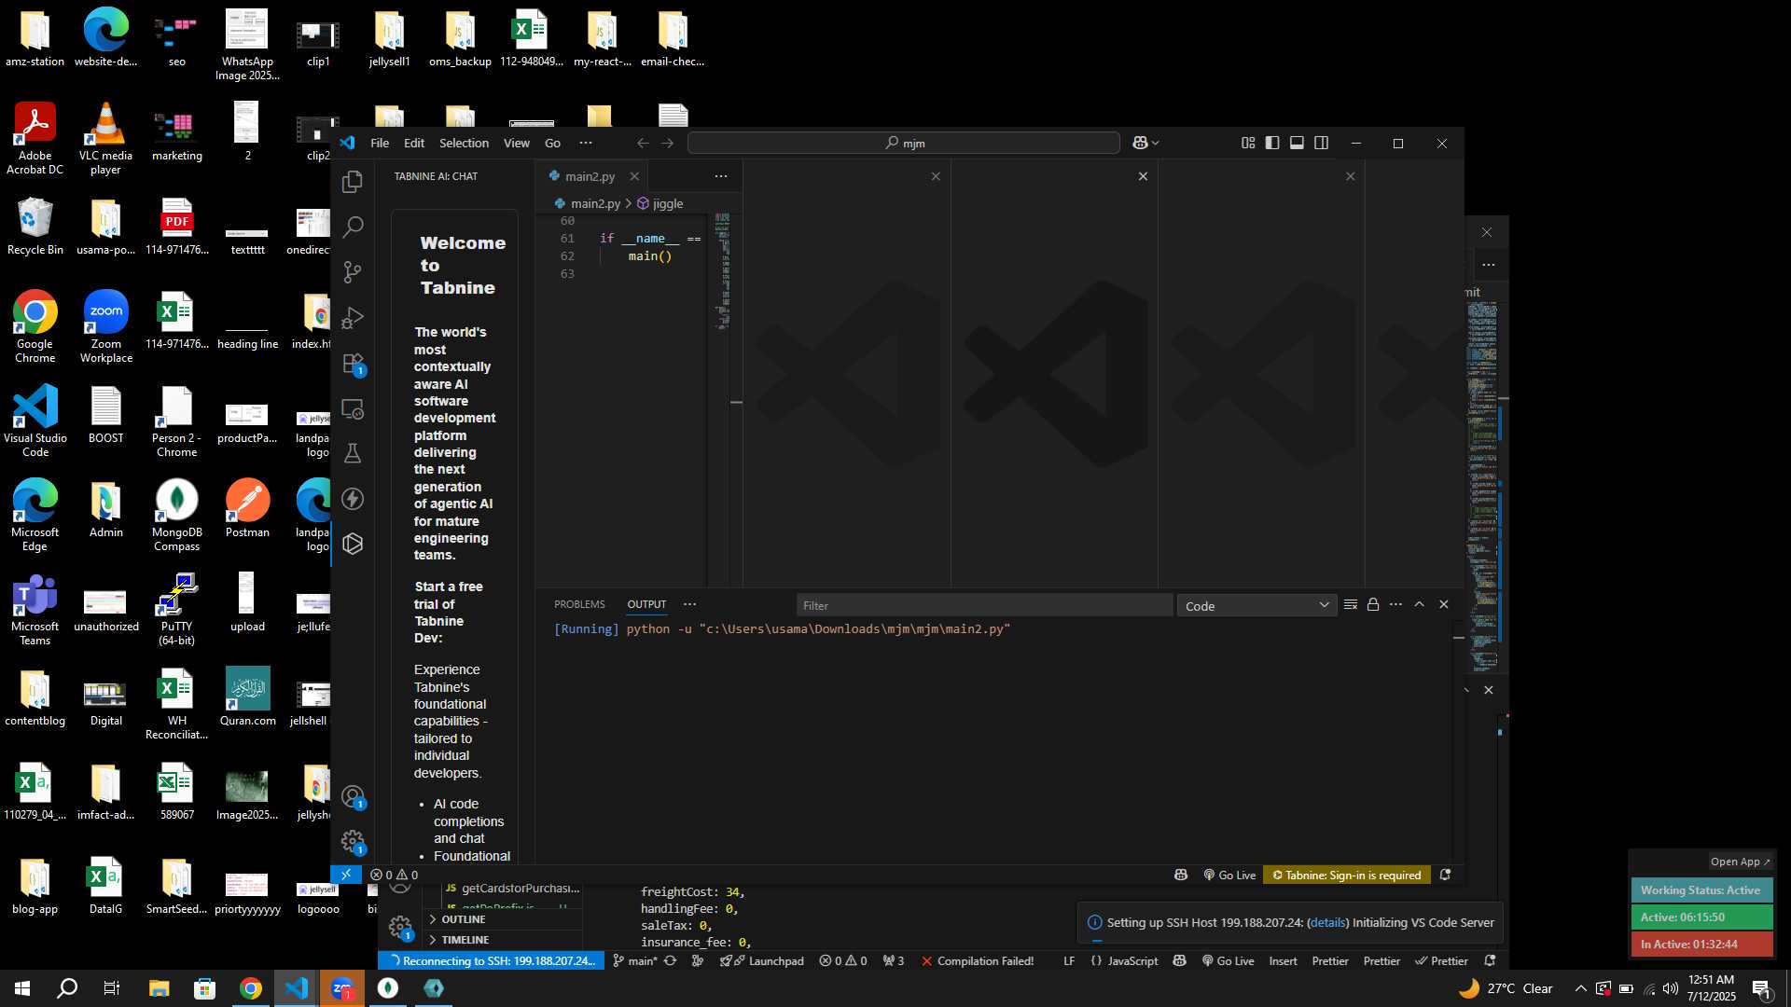Click Compilation Failed! status item
Image resolution: width=1791 pixels, height=1007 pixels.
977,960
